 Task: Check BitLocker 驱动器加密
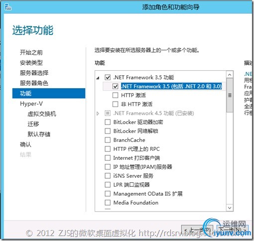[x=108, y=122]
